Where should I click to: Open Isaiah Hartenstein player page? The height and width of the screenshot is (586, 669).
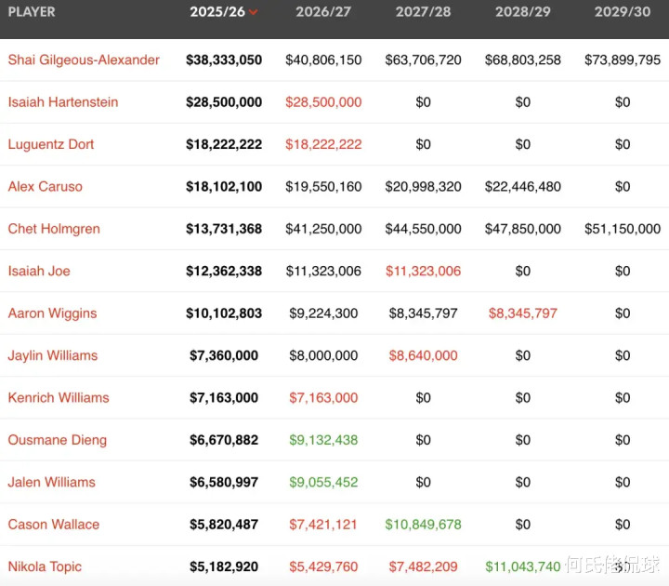pyautogui.click(x=63, y=102)
